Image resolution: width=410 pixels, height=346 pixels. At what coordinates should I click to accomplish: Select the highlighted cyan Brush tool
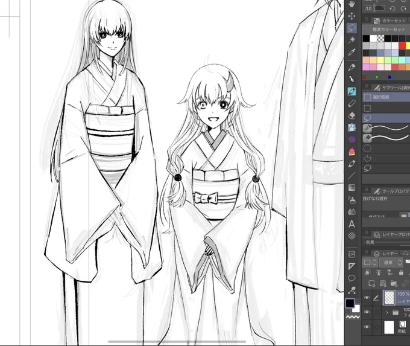(352, 91)
